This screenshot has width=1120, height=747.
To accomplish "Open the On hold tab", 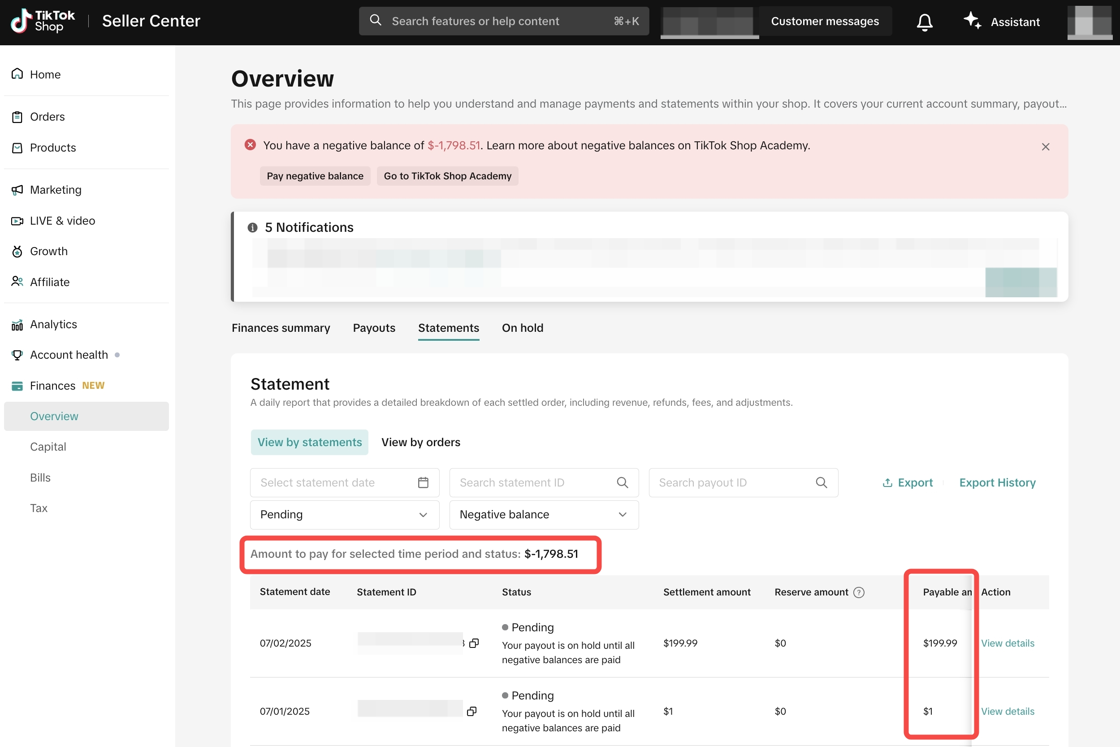I will point(523,328).
